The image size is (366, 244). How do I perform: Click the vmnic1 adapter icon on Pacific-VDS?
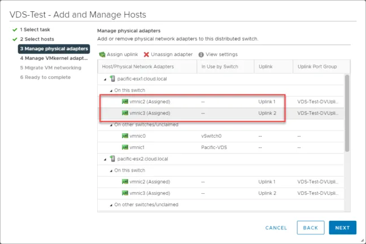coord(125,147)
